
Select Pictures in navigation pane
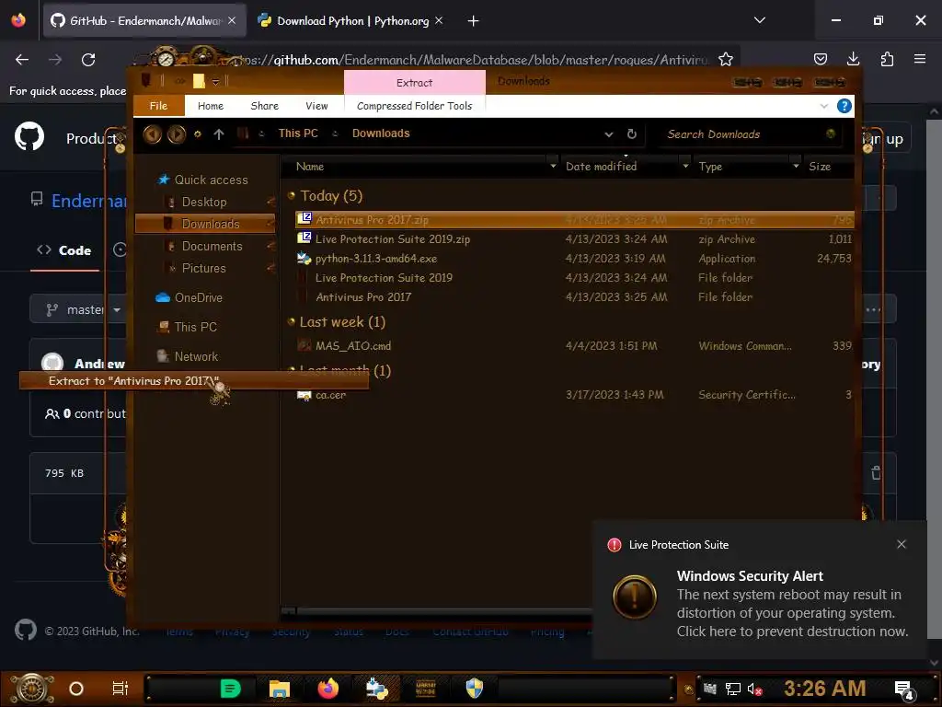[x=203, y=268]
